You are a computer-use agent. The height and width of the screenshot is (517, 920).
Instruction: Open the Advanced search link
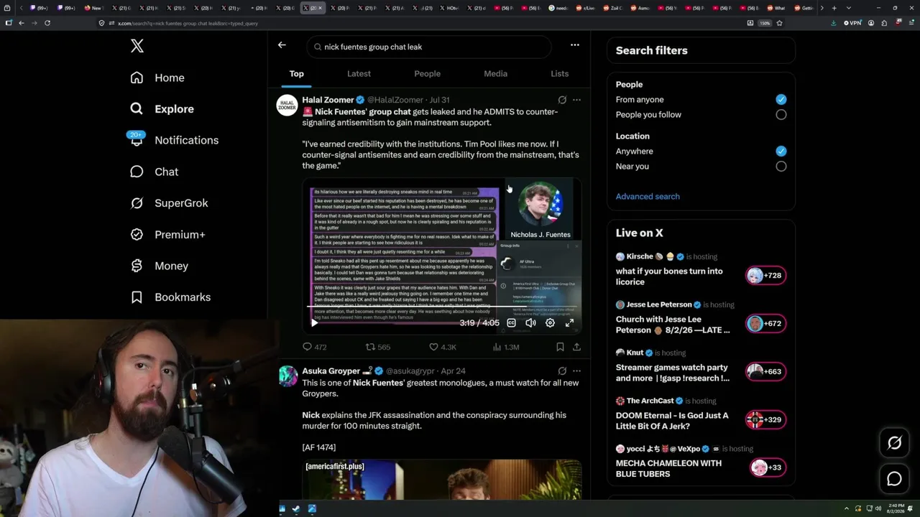(x=648, y=197)
